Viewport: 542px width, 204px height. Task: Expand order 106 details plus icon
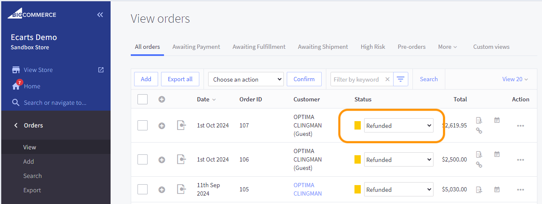tap(162, 160)
